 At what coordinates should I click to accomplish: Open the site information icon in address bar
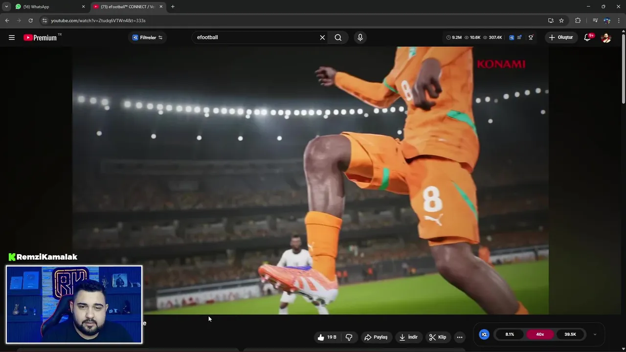[x=45, y=21]
